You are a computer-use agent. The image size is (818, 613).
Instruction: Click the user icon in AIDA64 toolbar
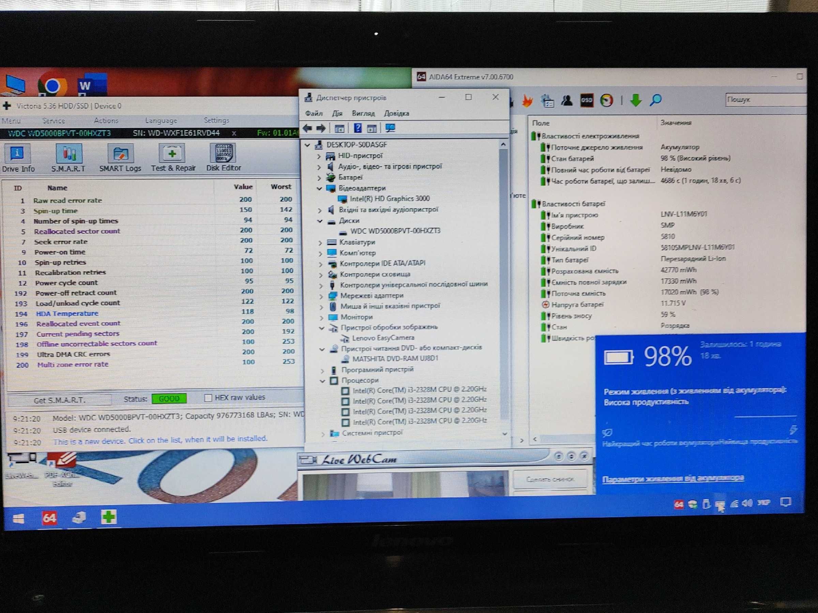[x=566, y=100]
